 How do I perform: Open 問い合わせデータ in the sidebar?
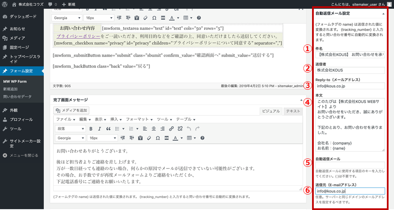pos(17,97)
